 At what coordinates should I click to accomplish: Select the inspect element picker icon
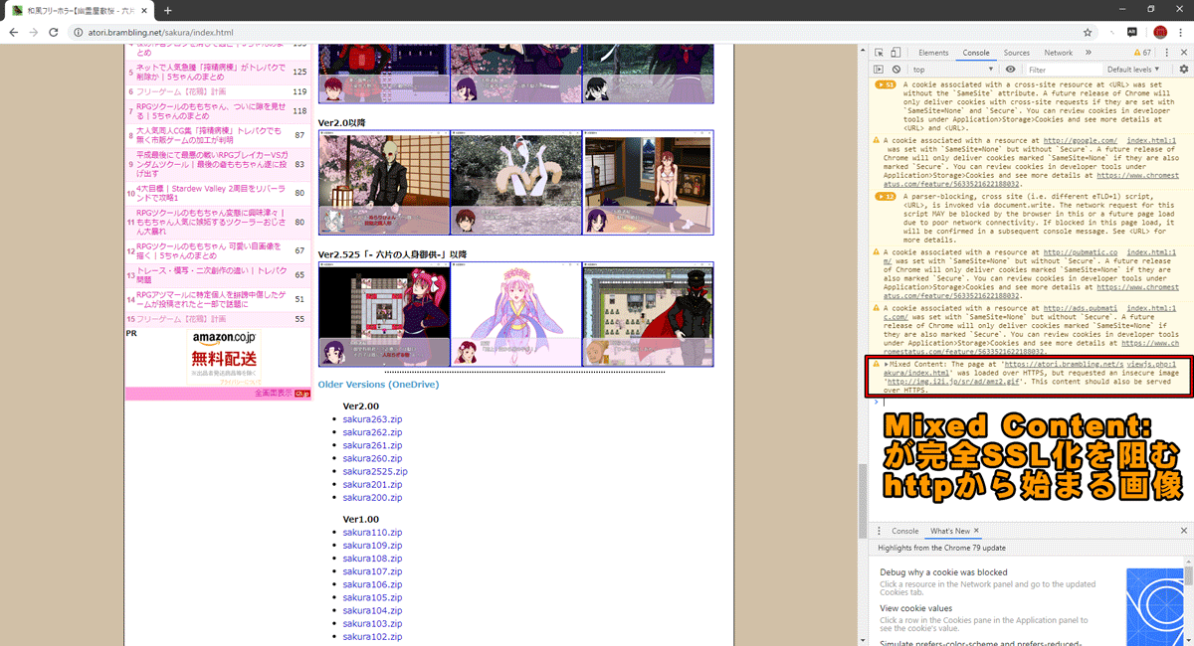pyautogui.click(x=879, y=53)
